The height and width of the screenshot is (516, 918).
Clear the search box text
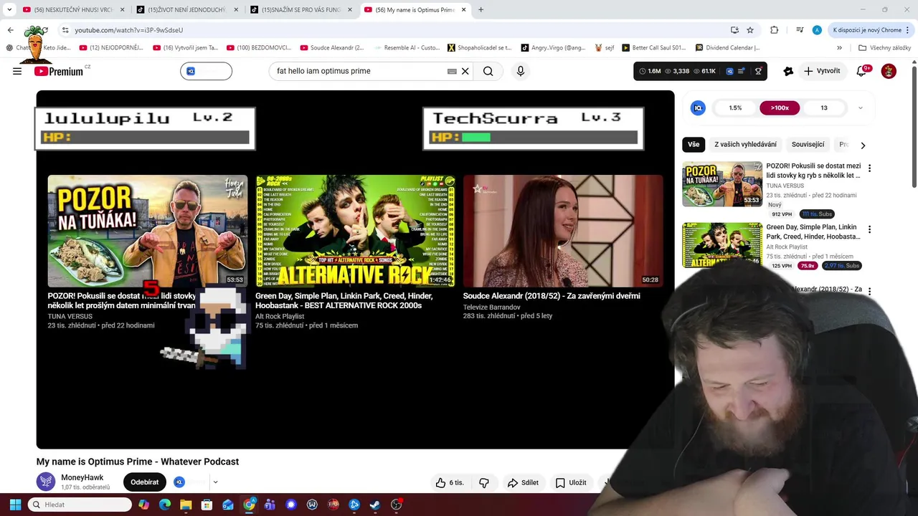[x=465, y=71]
